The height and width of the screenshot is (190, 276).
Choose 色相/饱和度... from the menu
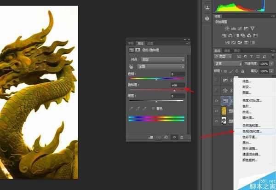[x=251, y=131]
